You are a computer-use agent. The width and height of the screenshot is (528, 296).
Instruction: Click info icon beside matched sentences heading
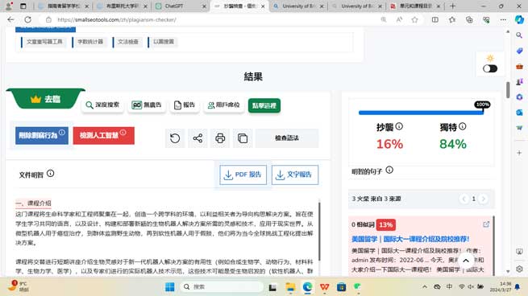tap(389, 170)
